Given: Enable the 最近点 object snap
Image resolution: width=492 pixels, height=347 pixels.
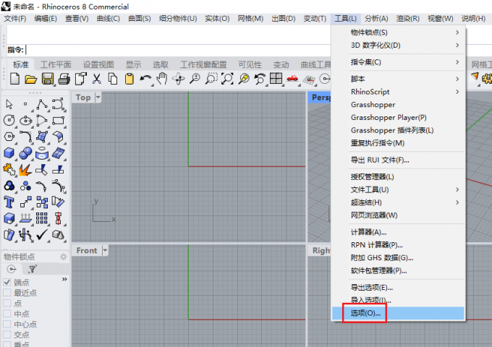Looking at the screenshot, I should tap(7, 293).
